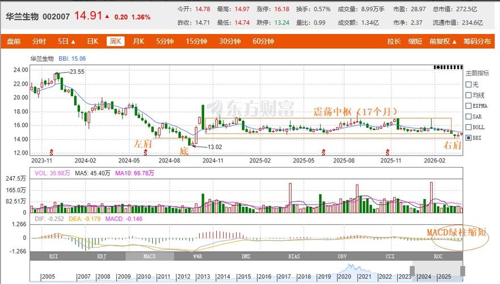The height and width of the screenshot is (284, 500).
Task: Click the MACD: -0.146 label
Action: tap(124, 219)
